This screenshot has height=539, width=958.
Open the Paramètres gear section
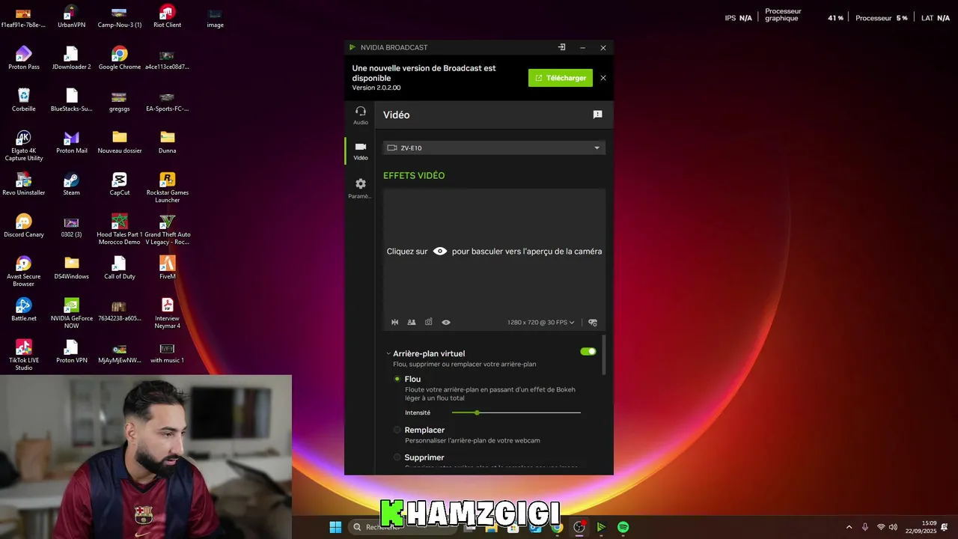click(361, 189)
